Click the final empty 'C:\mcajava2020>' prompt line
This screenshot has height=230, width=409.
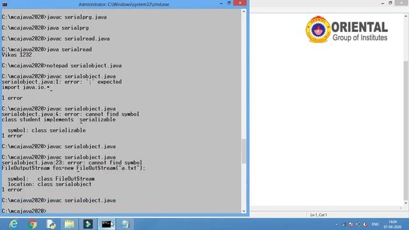click(24, 211)
